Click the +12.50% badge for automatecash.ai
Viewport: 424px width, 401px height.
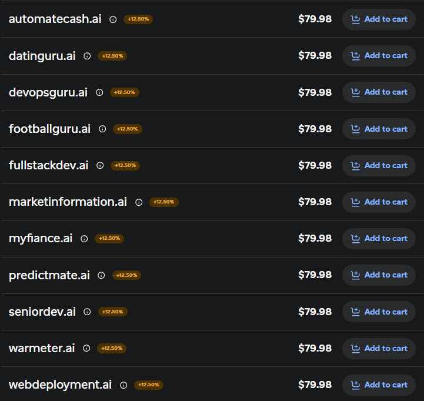(138, 19)
